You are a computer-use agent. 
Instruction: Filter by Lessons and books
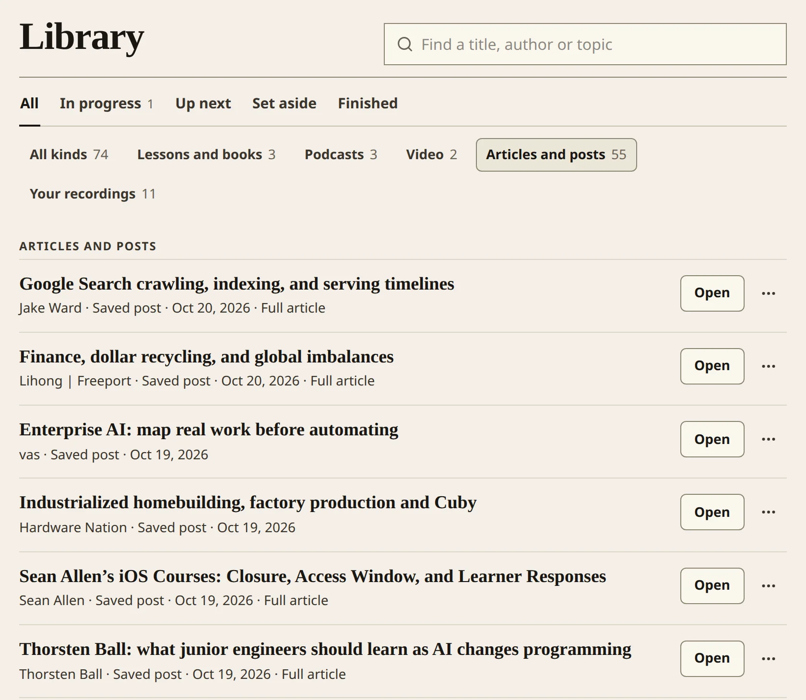206,155
